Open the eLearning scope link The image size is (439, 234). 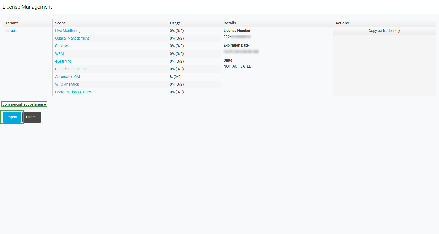tap(63, 61)
